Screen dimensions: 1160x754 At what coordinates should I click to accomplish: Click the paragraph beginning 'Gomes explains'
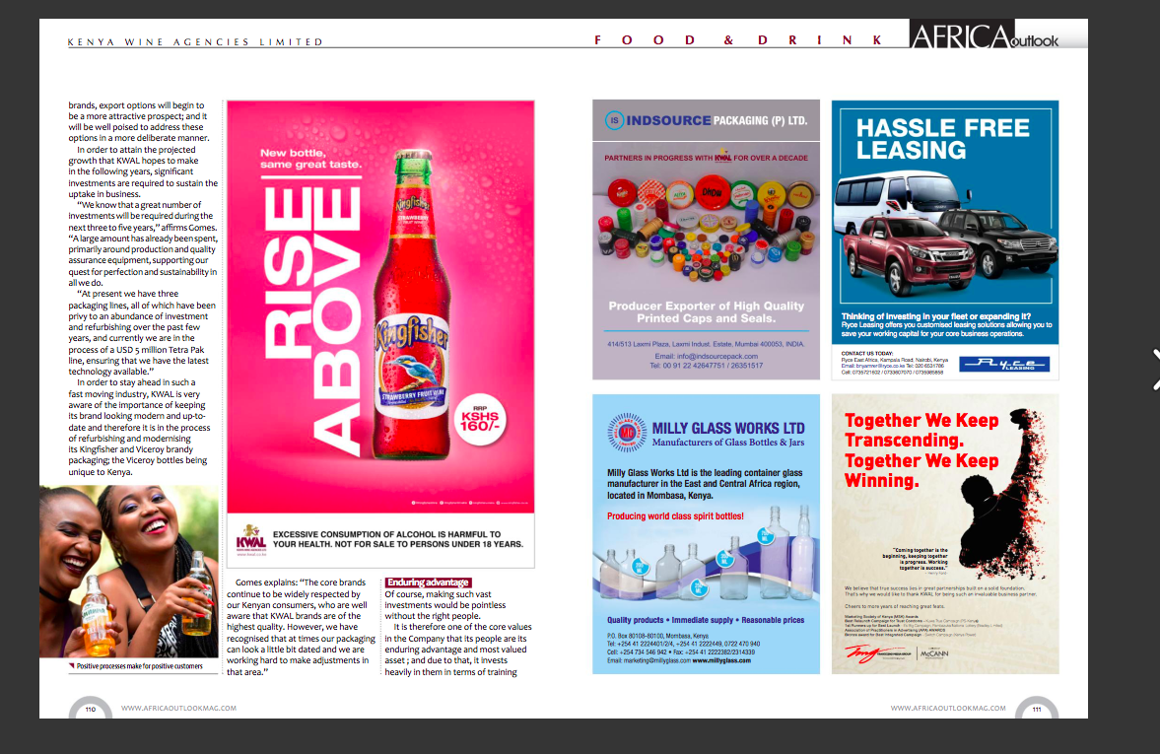click(x=302, y=627)
